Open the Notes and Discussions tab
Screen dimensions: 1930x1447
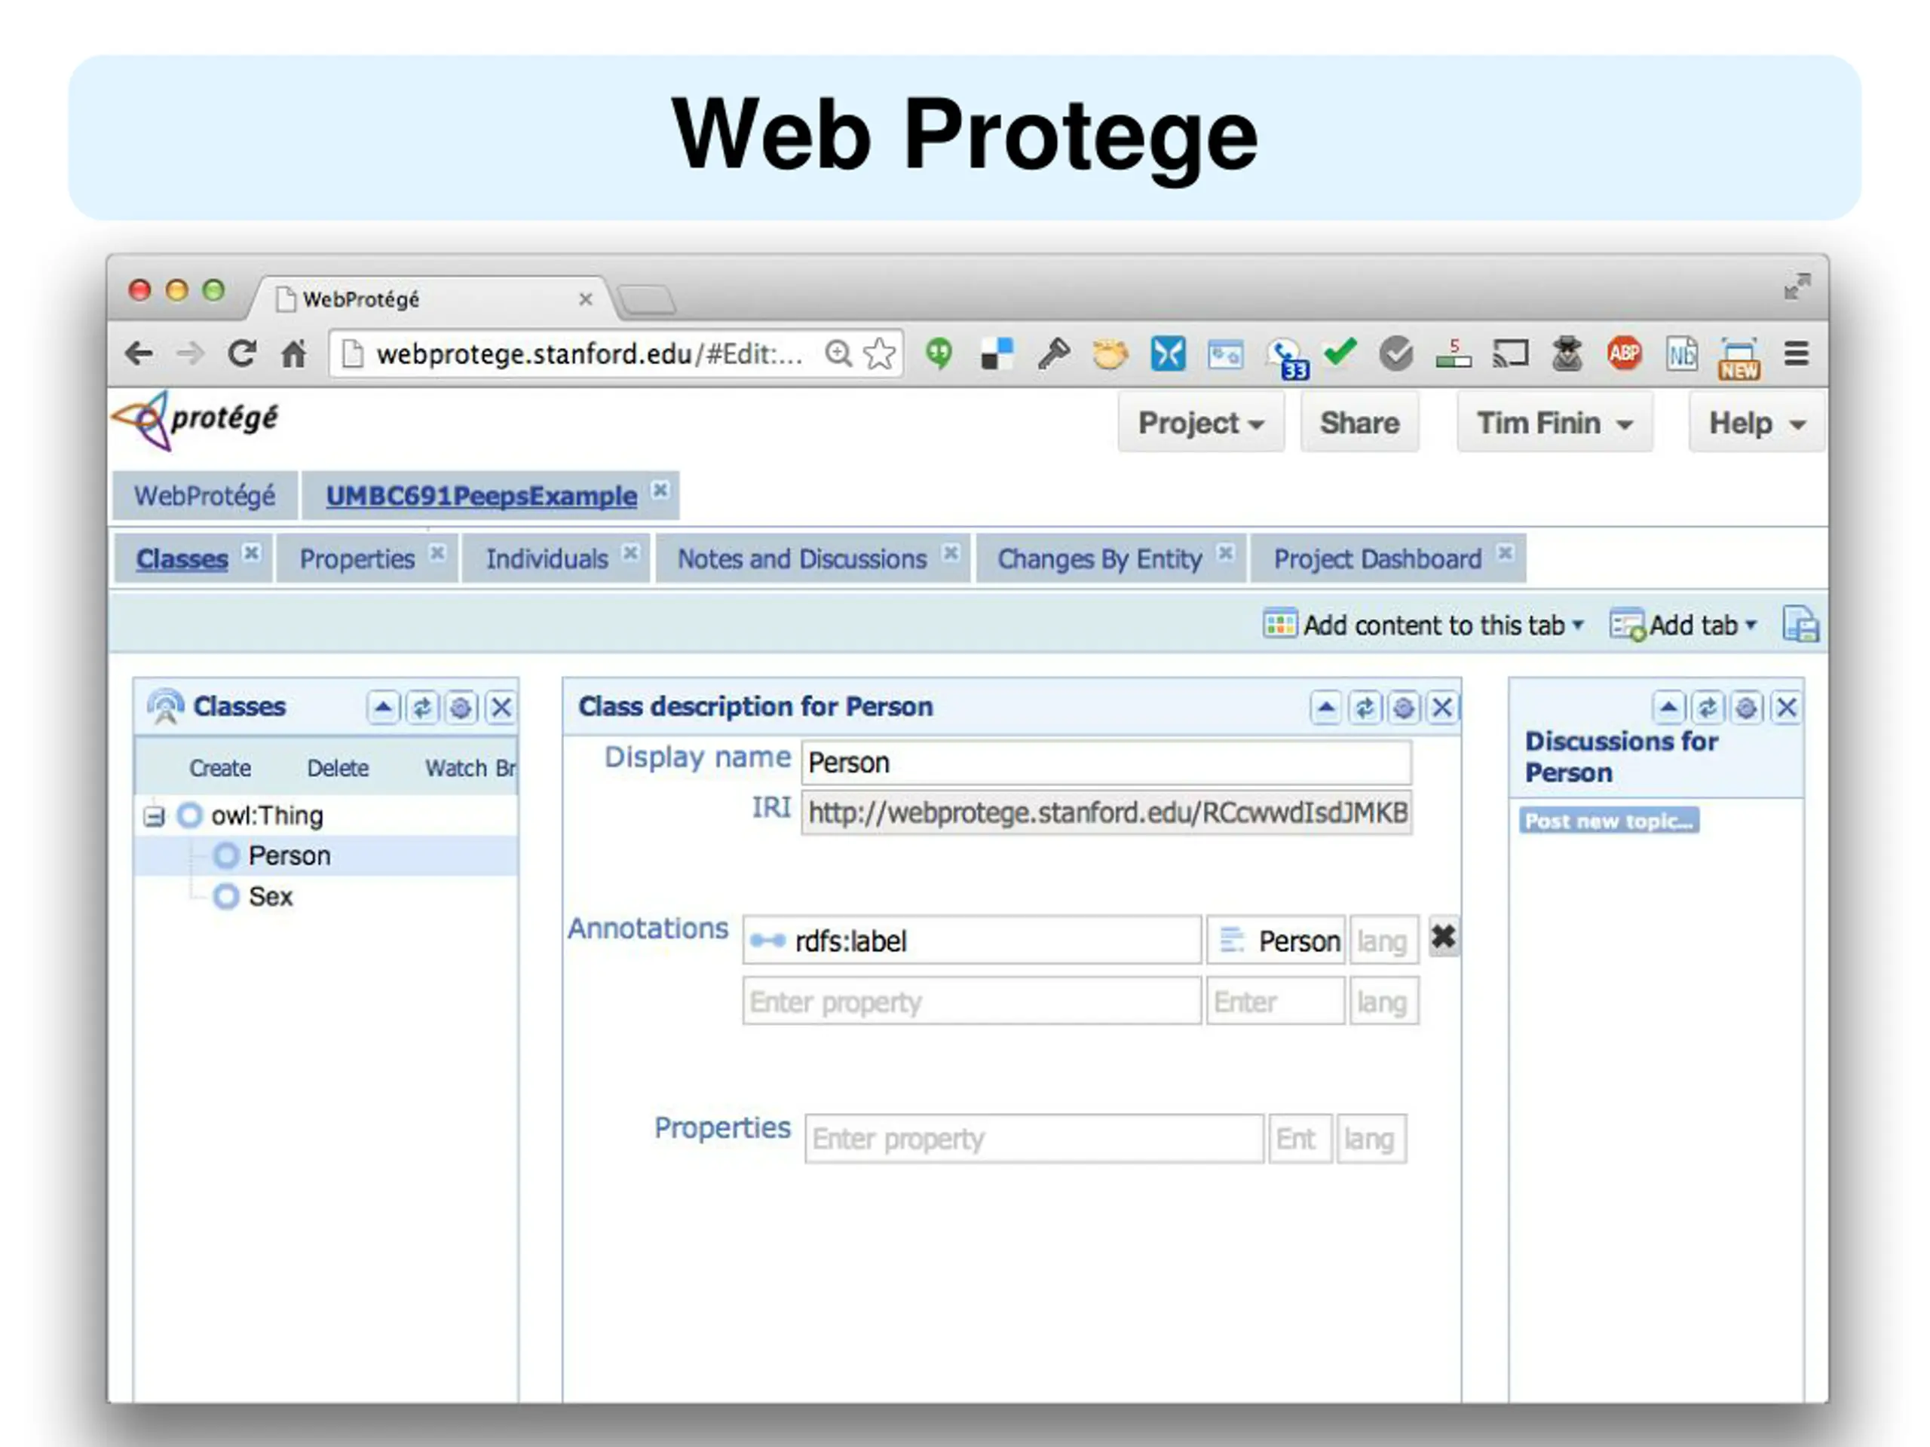(802, 559)
